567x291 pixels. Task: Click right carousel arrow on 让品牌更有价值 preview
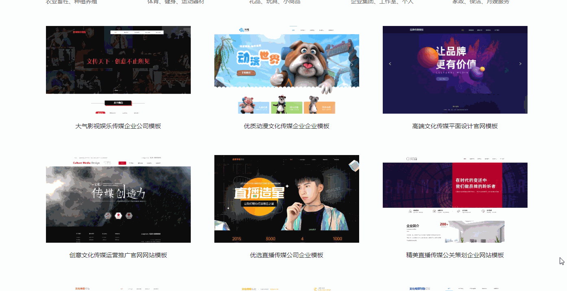coord(520,64)
